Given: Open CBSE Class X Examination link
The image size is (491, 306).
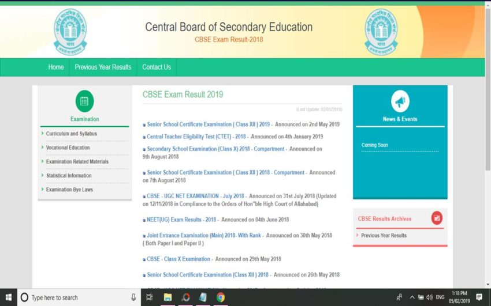Looking at the screenshot, I should [178, 259].
